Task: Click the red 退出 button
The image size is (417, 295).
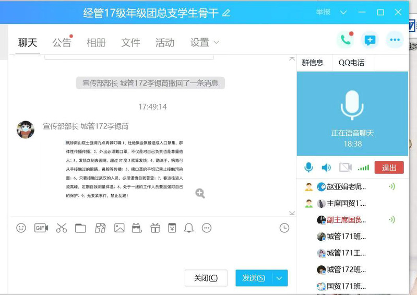Action: point(389,168)
